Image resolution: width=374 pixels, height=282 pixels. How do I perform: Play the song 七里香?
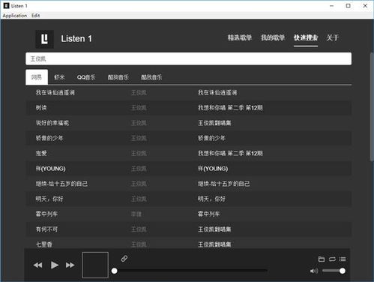pyautogui.click(x=44, y=244)
